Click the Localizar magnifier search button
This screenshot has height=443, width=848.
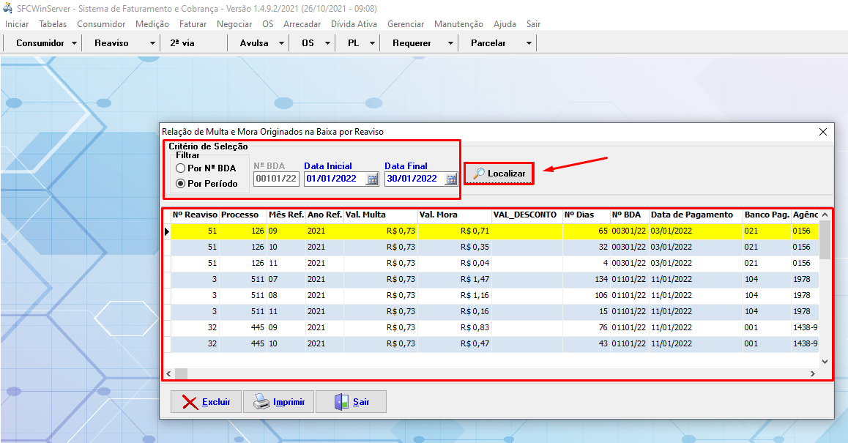pos(499,174)
